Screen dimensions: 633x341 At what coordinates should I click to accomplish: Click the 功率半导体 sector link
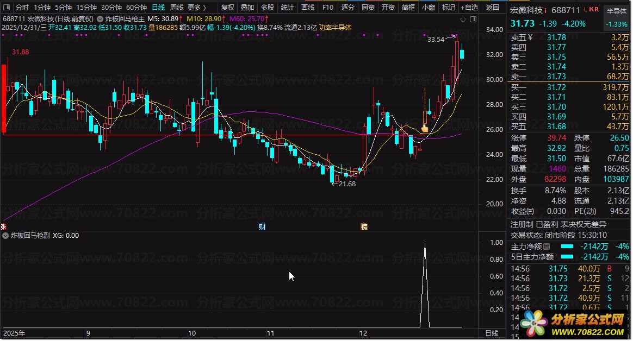(x=335, y=27)
